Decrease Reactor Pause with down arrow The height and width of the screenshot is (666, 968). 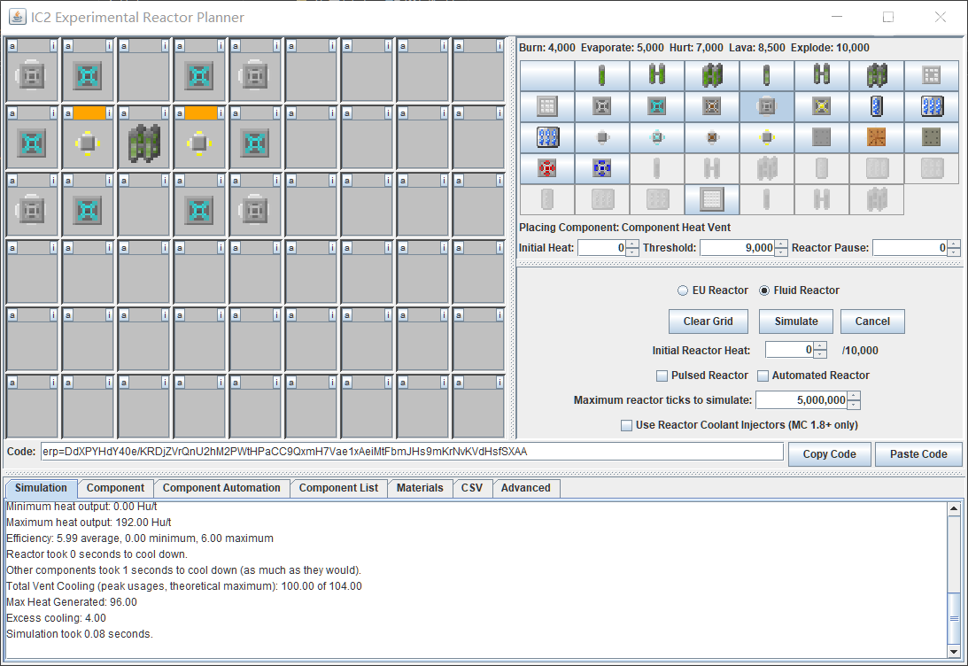(x=954, y=252)
